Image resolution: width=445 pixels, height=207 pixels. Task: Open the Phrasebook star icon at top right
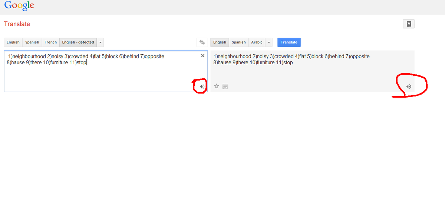(409, 24)
